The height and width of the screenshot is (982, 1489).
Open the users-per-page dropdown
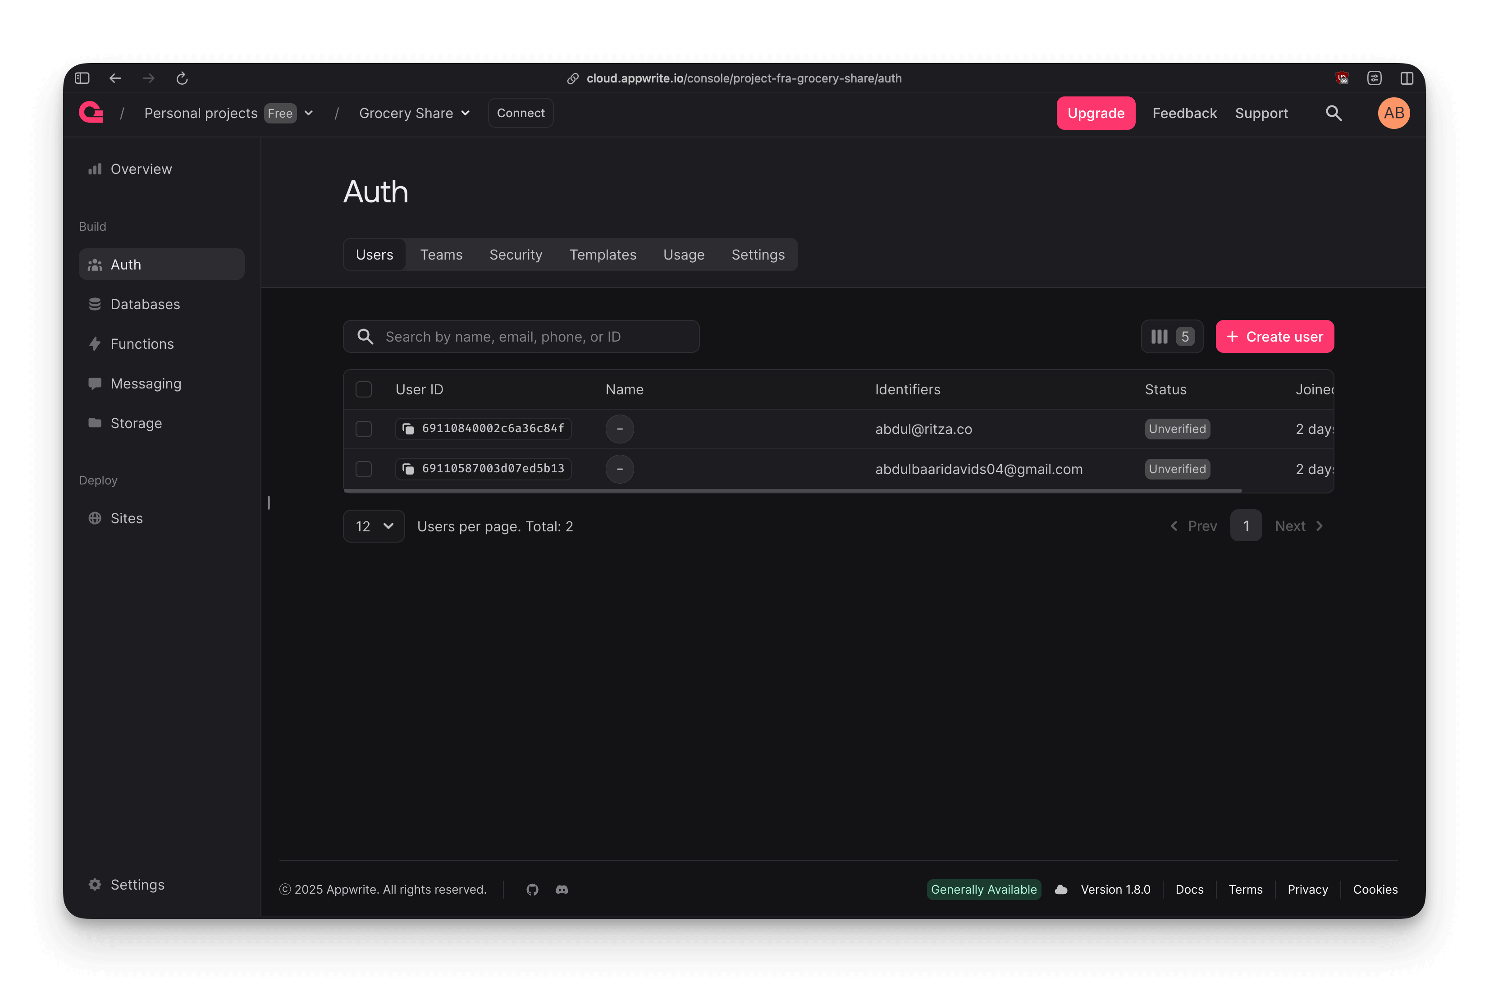coord(373,526)
